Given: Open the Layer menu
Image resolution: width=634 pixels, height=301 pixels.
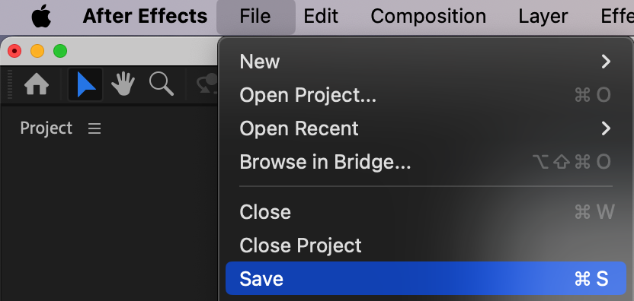Looking at the screenshot, I should pos(543,17).
